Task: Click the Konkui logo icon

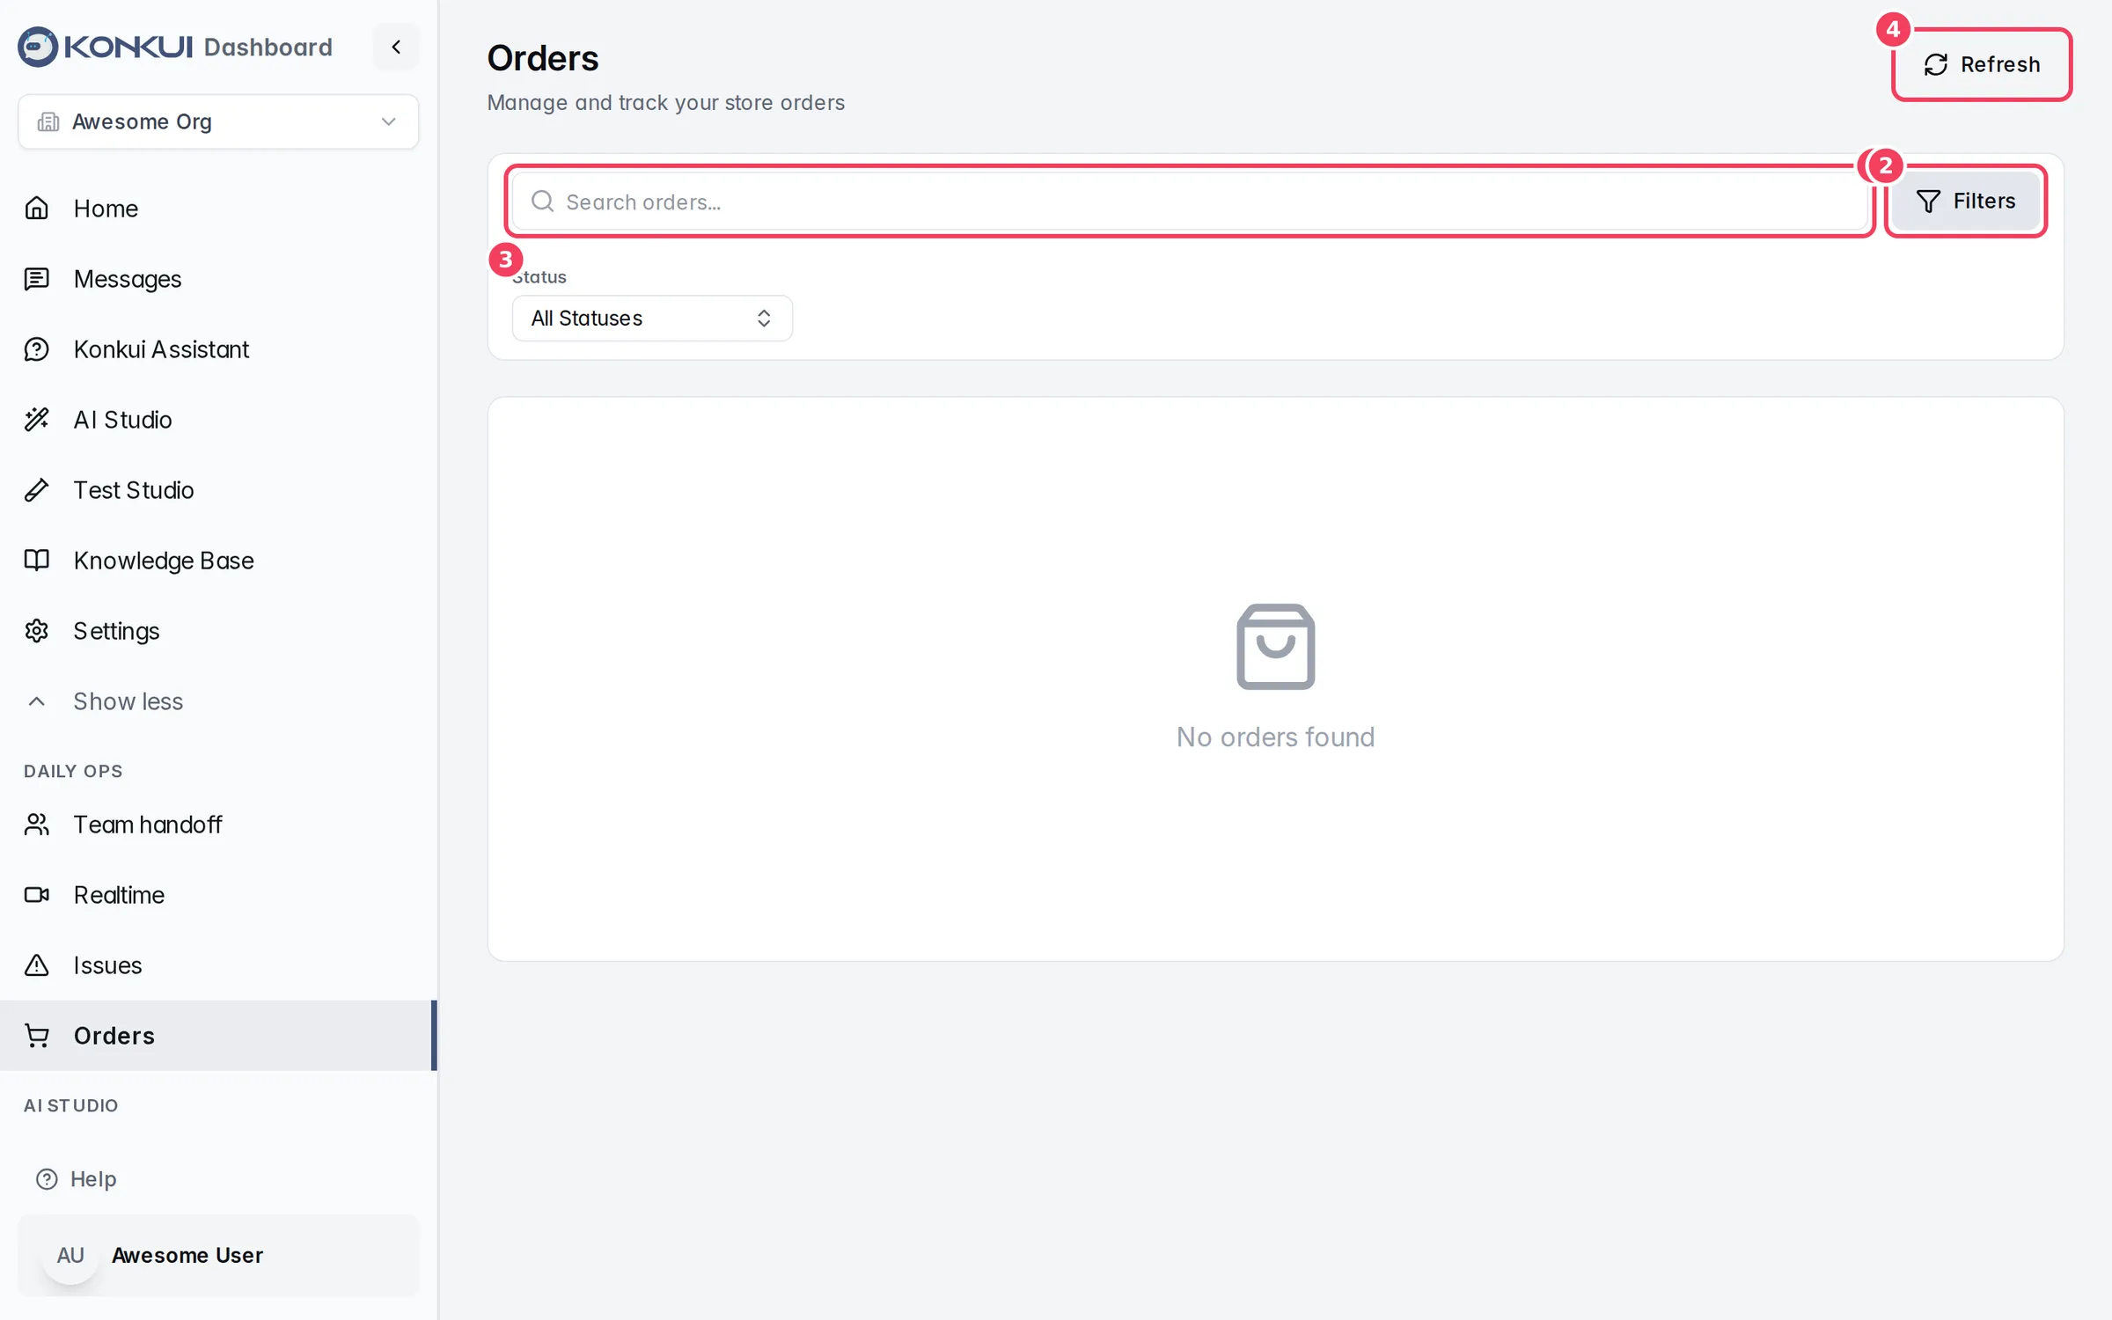Action: pos(38,47)
